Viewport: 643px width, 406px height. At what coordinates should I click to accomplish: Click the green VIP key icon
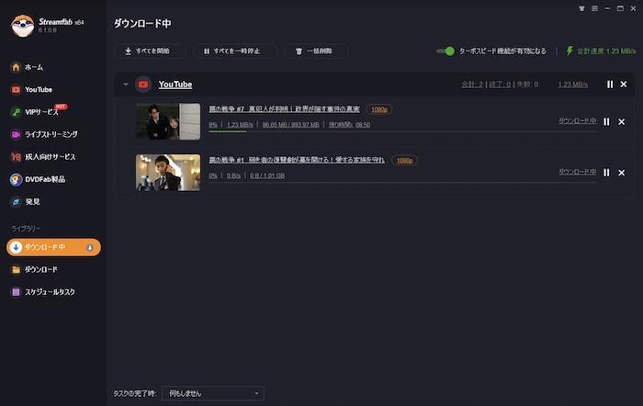pos(16,112)
